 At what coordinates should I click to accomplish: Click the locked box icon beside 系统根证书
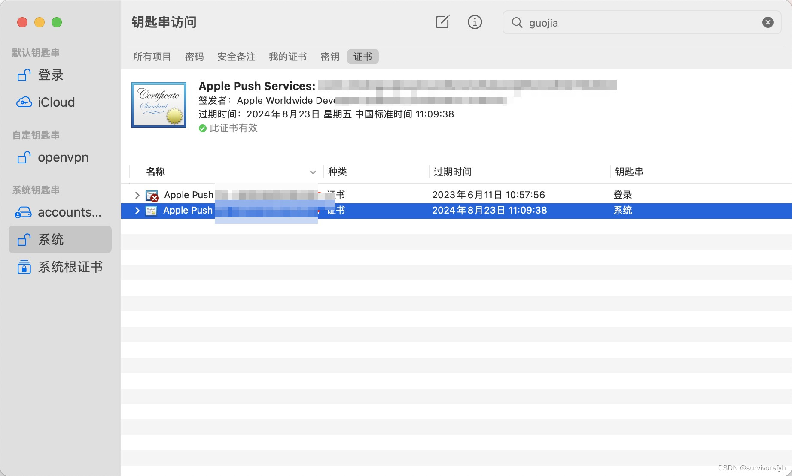click(24, 267)
